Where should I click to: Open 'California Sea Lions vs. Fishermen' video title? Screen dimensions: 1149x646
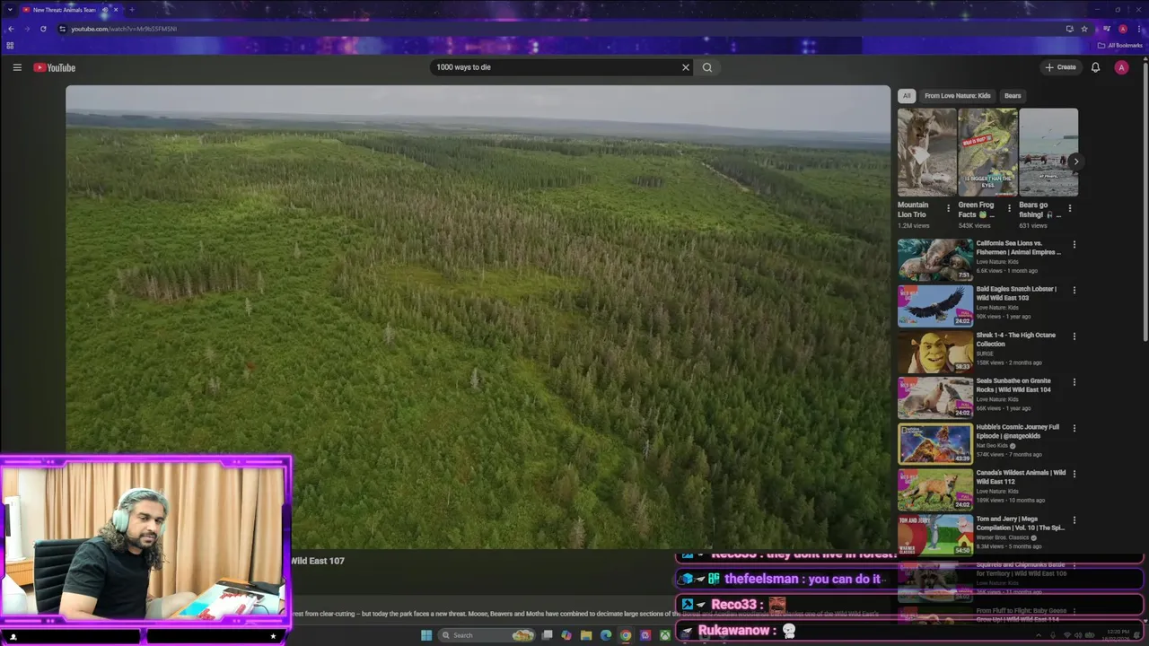tap(1019, 248)
